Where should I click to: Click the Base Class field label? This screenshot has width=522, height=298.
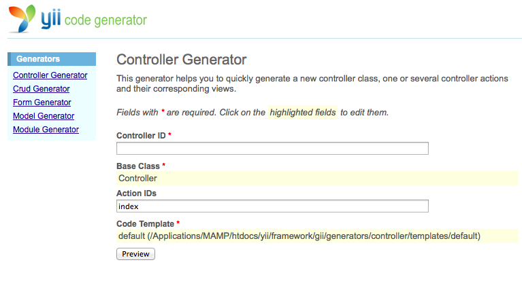pos(138,166)
